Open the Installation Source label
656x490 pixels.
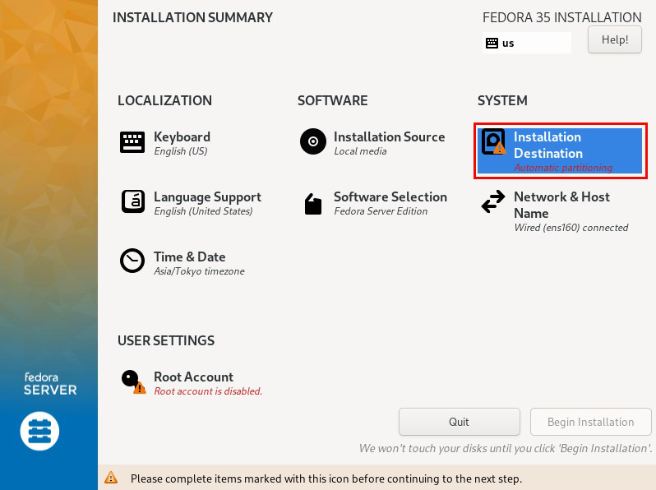pyautogui.click(x=389, y=136)
